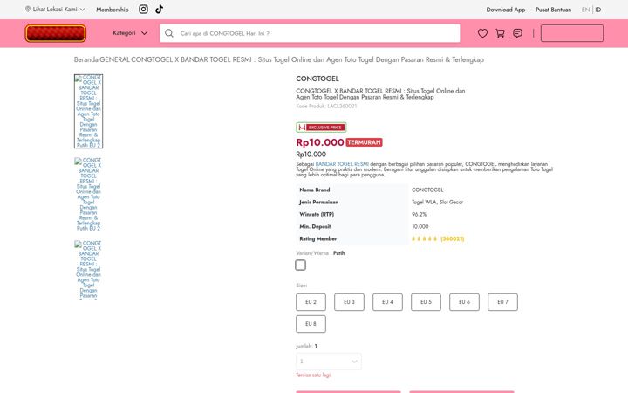Image resolution: width=628 pixels, height=393 pixels.
Task: Click the GENERAL breadcrumb
Action: tap(114, 59)
